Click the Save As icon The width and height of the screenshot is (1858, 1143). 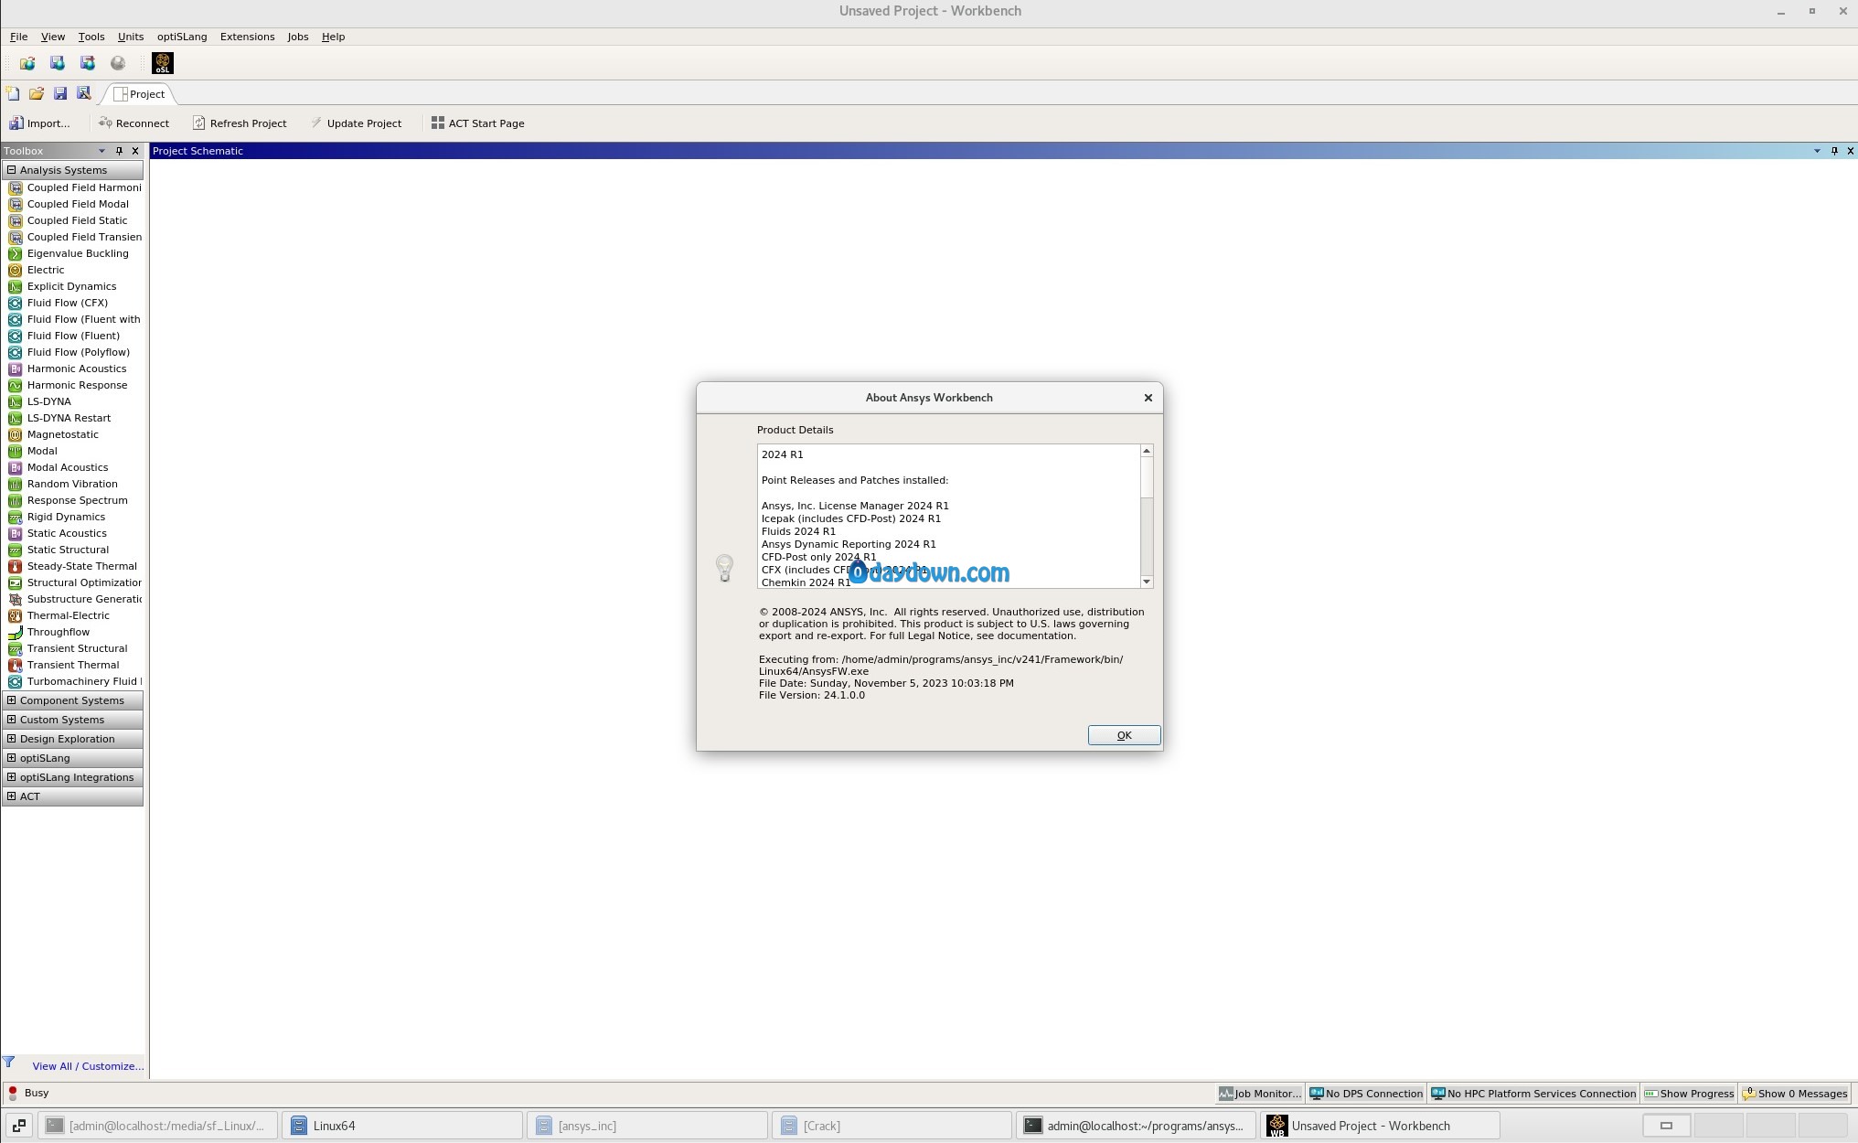click(x=84, y=93)
